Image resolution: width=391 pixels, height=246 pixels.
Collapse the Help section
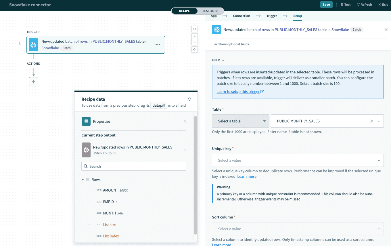tap(218, 60)
